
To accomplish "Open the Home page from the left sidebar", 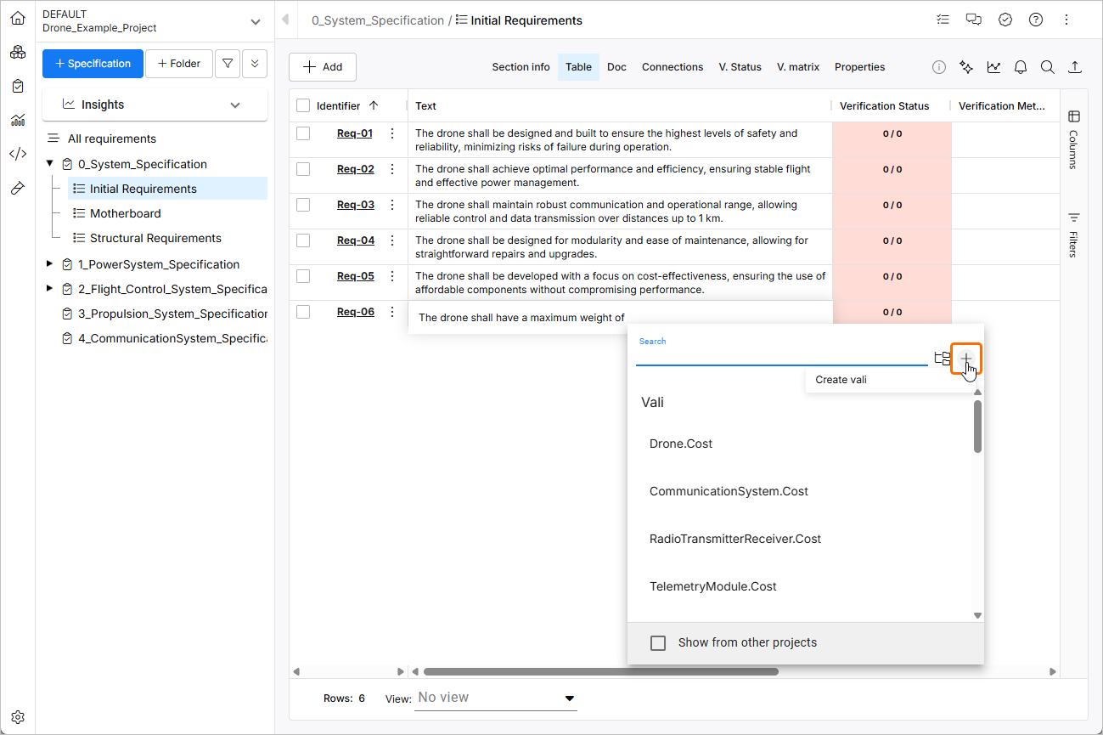I will 17,17.
